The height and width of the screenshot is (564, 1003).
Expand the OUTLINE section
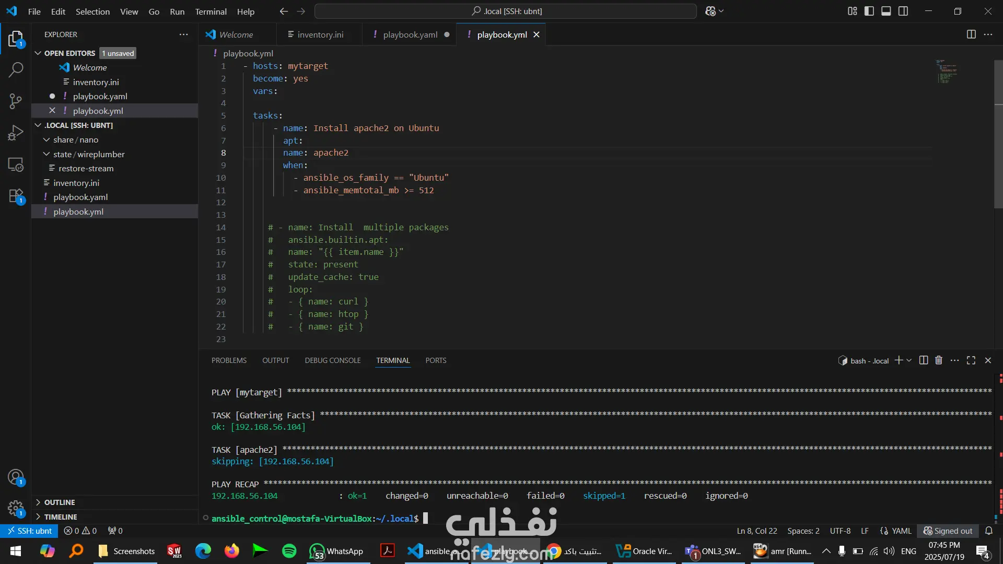(59, 502)
